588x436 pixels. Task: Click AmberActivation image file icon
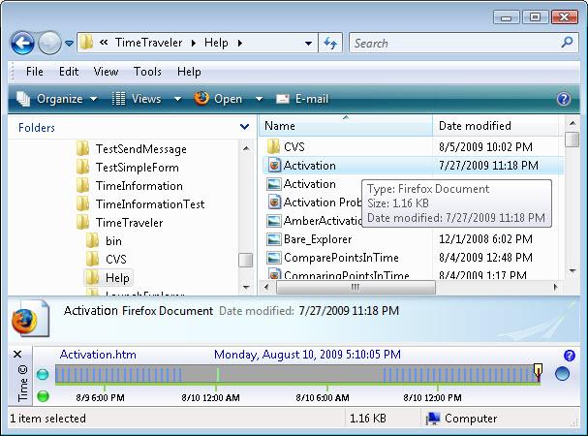[x=274, y=221]
